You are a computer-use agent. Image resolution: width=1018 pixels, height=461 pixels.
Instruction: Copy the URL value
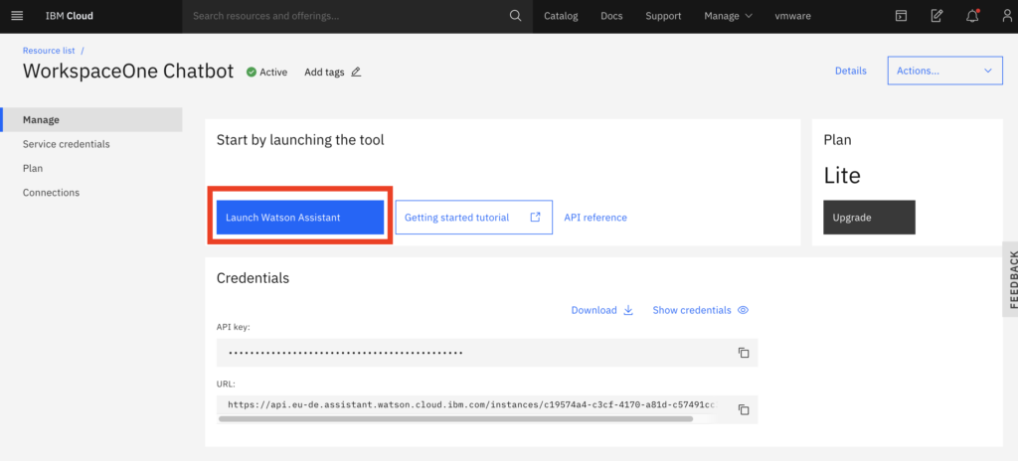744,409
